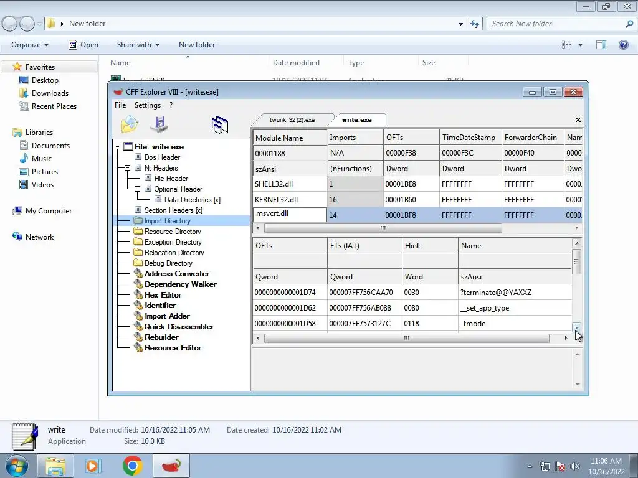Image resolution: width=638 pixels, height=478 pixels.
Task: Open the ? help menu
Action: [171, 105]
